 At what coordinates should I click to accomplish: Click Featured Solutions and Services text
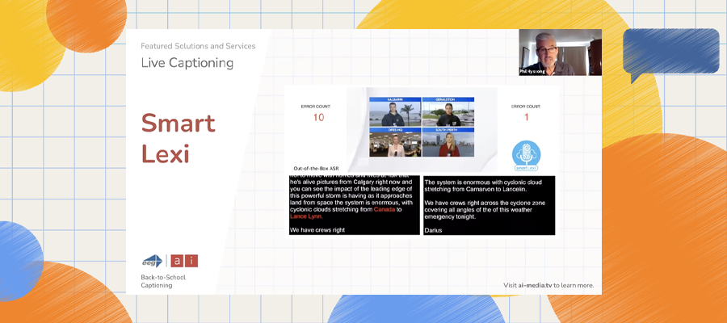[198, 46]
